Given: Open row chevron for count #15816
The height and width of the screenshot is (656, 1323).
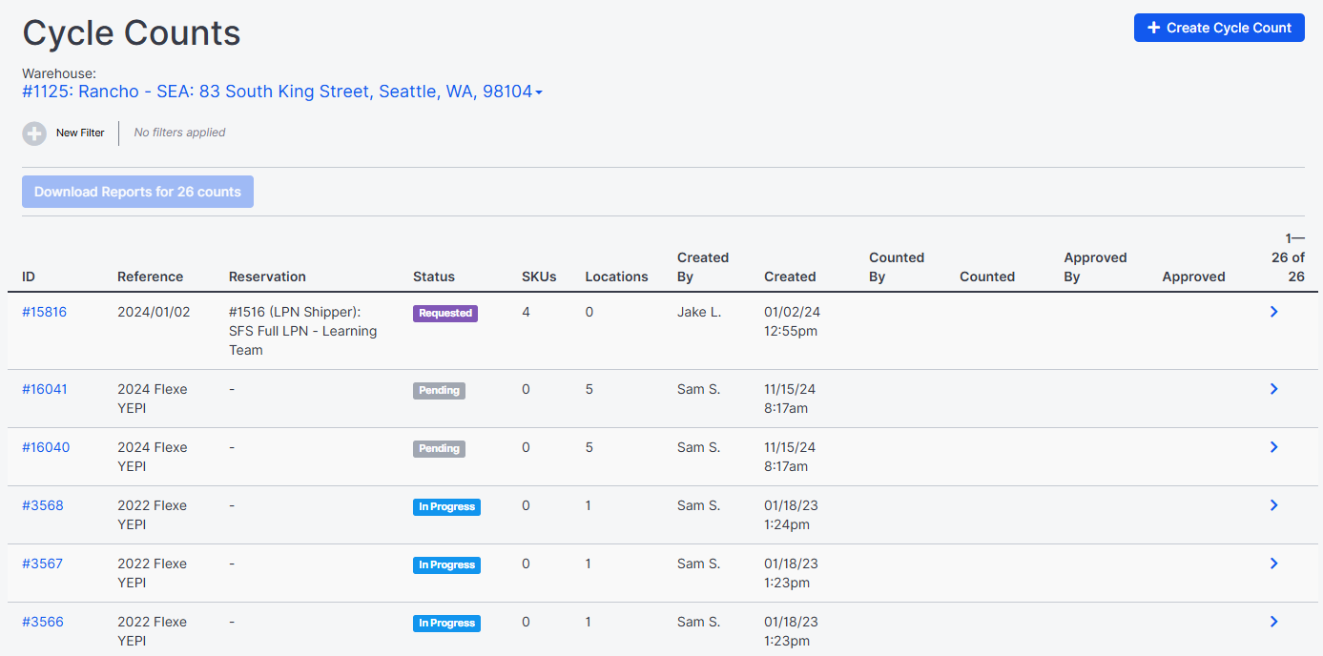Looking at the screenshot, I should [x=1274, y=312].
